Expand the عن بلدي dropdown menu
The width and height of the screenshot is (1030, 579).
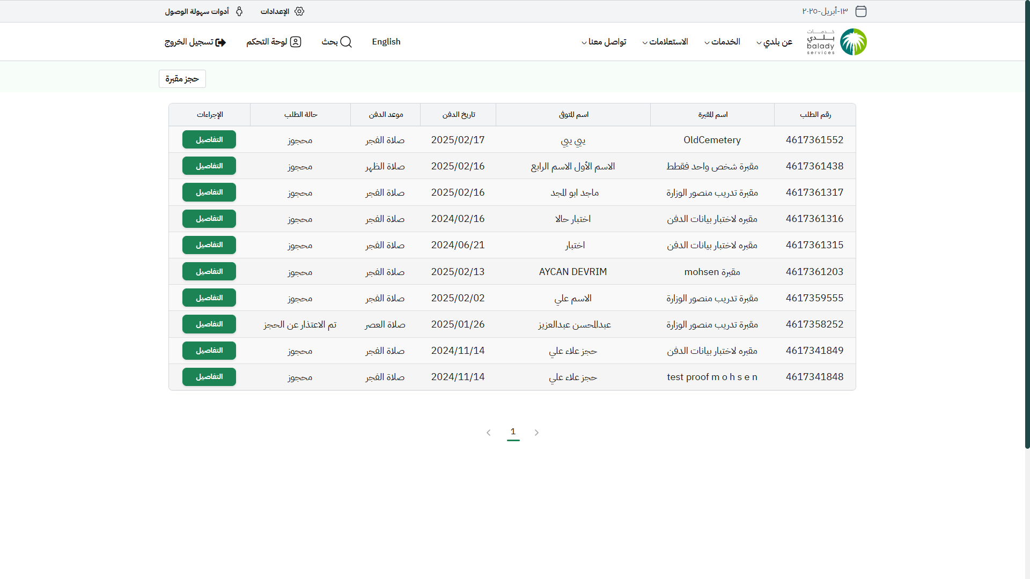tap(774, 42)
